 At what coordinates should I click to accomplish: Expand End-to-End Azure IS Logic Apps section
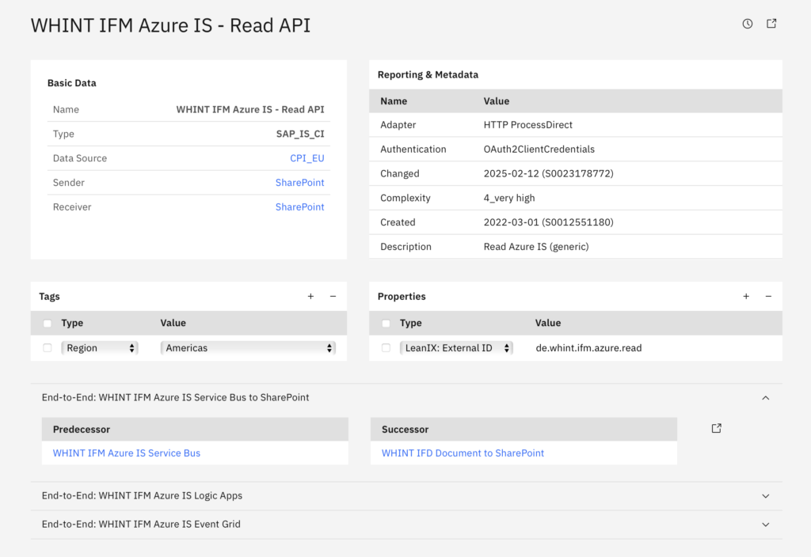coord(765,496)
